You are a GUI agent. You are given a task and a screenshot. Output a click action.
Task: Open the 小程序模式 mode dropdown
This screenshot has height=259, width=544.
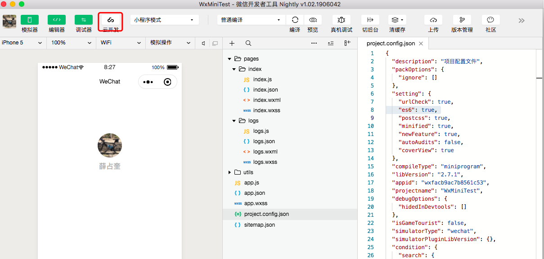(165, 20)
